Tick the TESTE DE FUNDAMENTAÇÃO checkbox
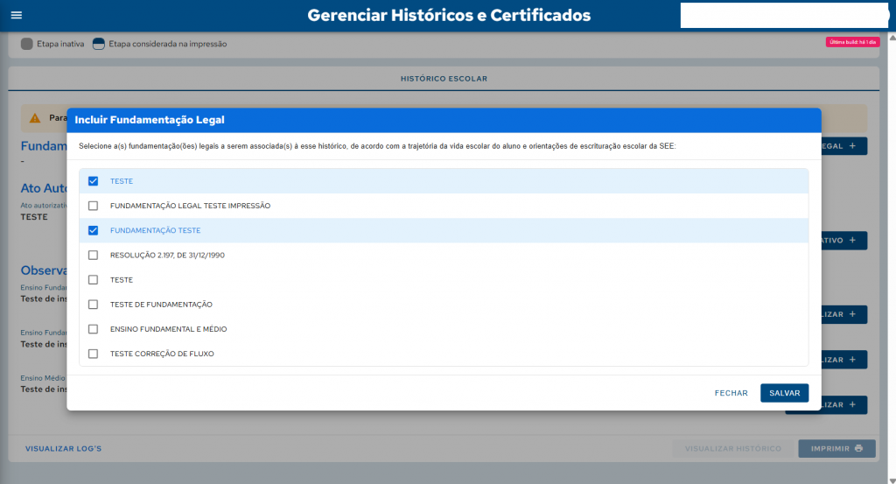Viewport: 896px width, 484px height. tap(93, 305)
